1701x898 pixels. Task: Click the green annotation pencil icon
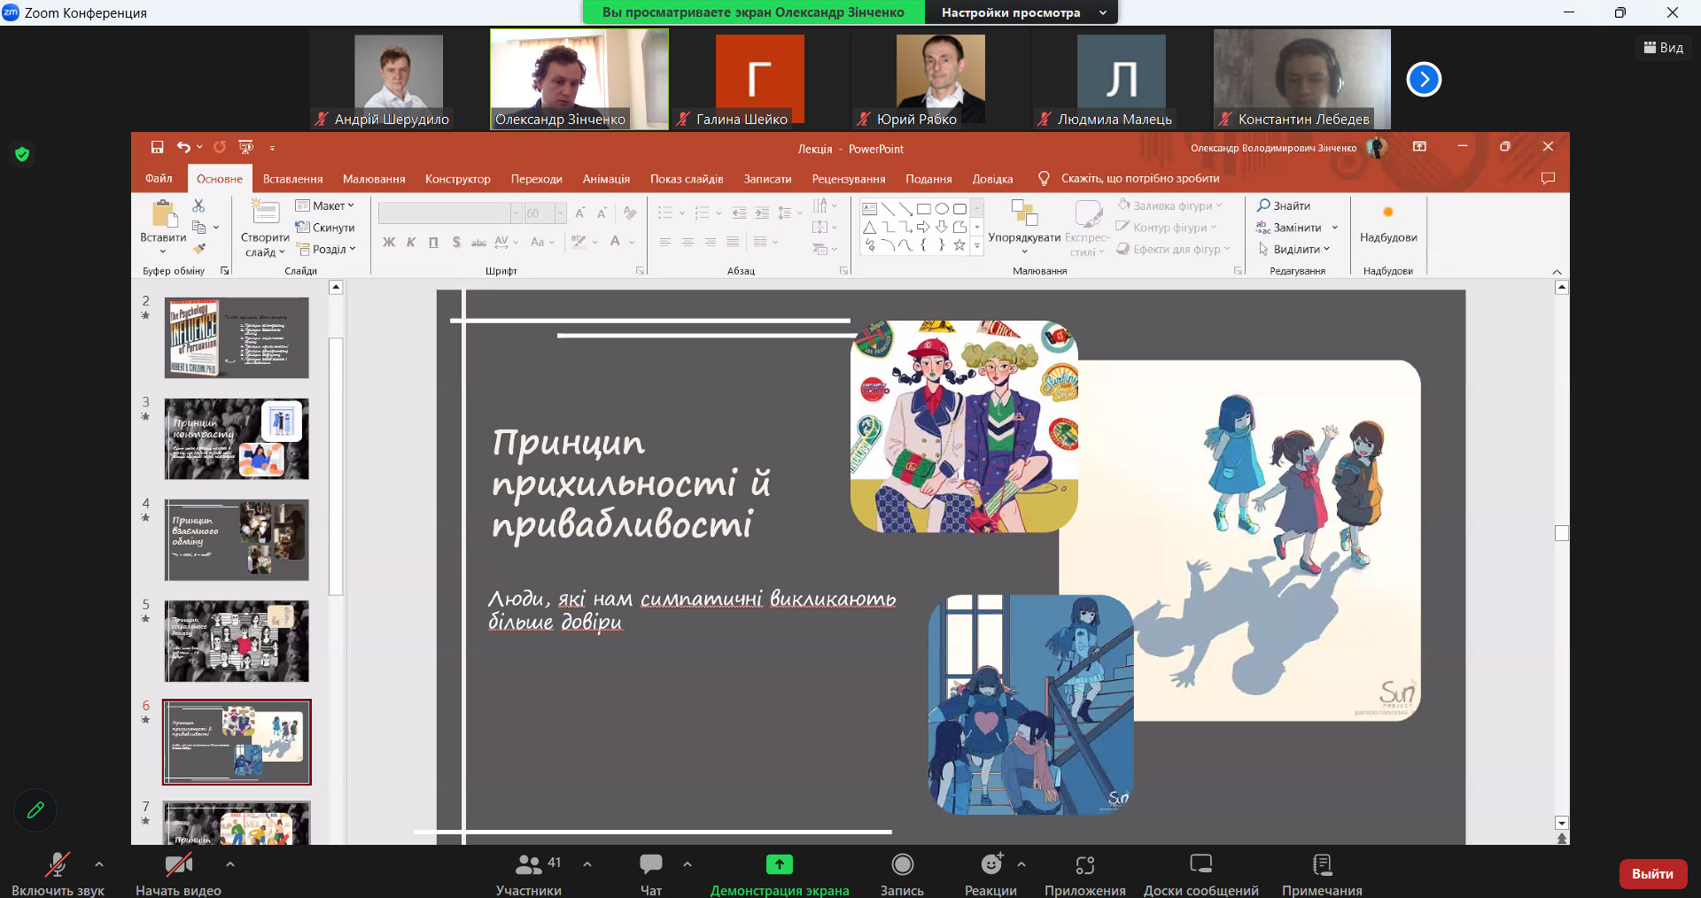click(x=35, y=809)
